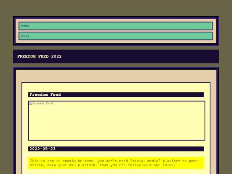Click the Freedom Feed section heading
The image size is (232, 174).
point(116,95)
